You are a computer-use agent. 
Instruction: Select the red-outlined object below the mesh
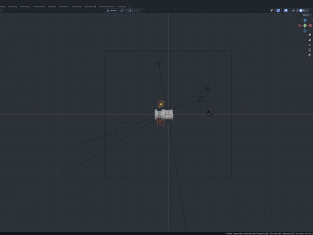pos(161,122)
